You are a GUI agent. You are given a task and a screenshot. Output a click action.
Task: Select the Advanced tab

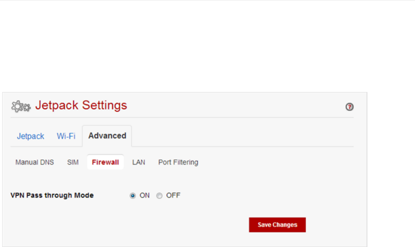click(x=107, y=136)
